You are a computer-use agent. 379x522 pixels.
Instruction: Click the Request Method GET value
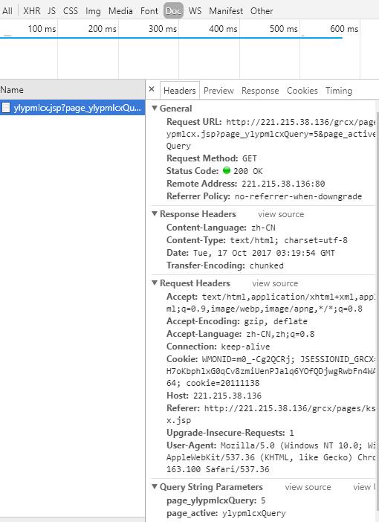250,158
